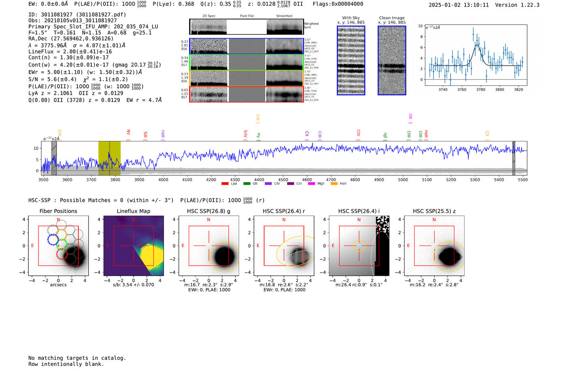Click the yellow highlighted band in the spectrum
This screenshot has height=386, width=568.
tap(110, 158)
